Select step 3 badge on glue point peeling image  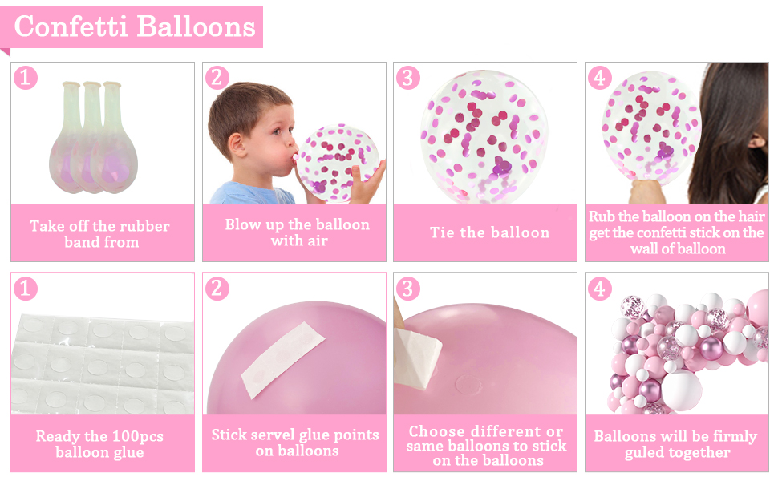click(408, 288)
